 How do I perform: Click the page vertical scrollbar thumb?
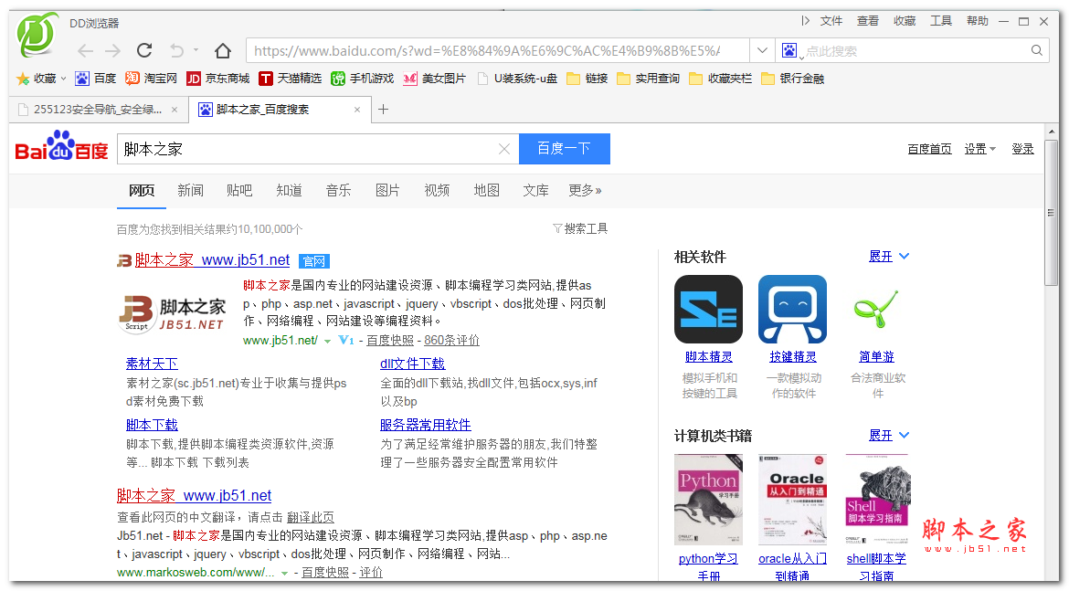(x=1052, y=213)
